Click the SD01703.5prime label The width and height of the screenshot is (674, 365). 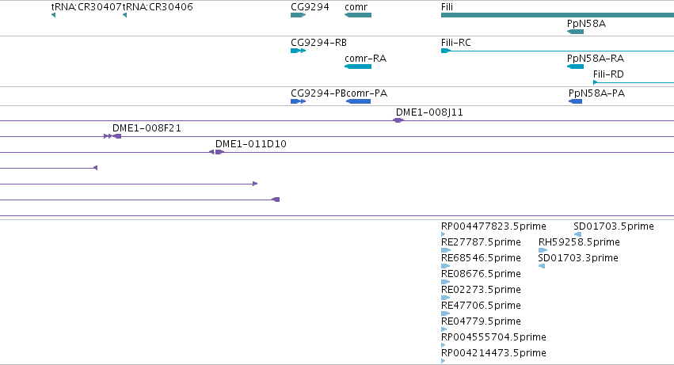click(614, 226)
